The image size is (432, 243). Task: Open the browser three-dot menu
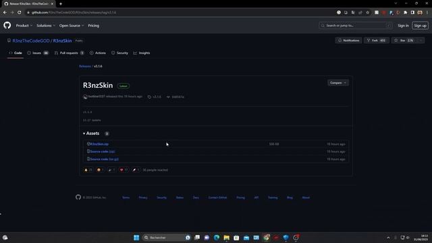pos(427,12)
